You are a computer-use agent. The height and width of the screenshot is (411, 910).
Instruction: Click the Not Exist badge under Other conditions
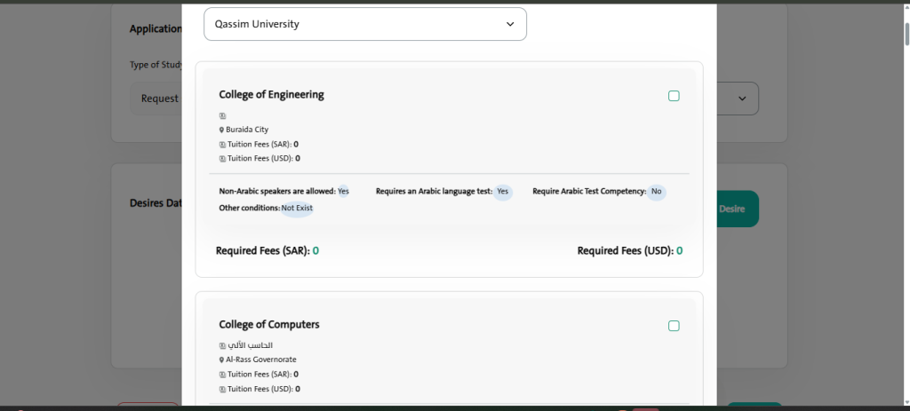(x=297, y=208)
